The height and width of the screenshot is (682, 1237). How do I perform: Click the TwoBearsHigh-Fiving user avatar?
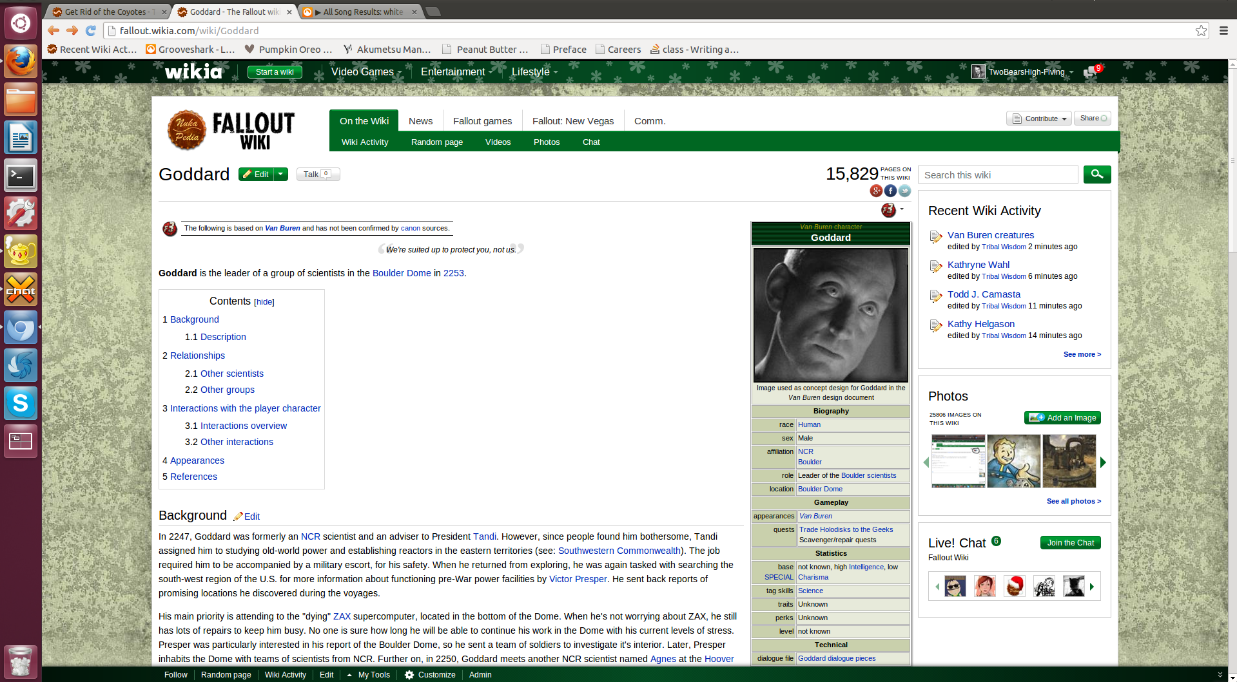(979, 71)
